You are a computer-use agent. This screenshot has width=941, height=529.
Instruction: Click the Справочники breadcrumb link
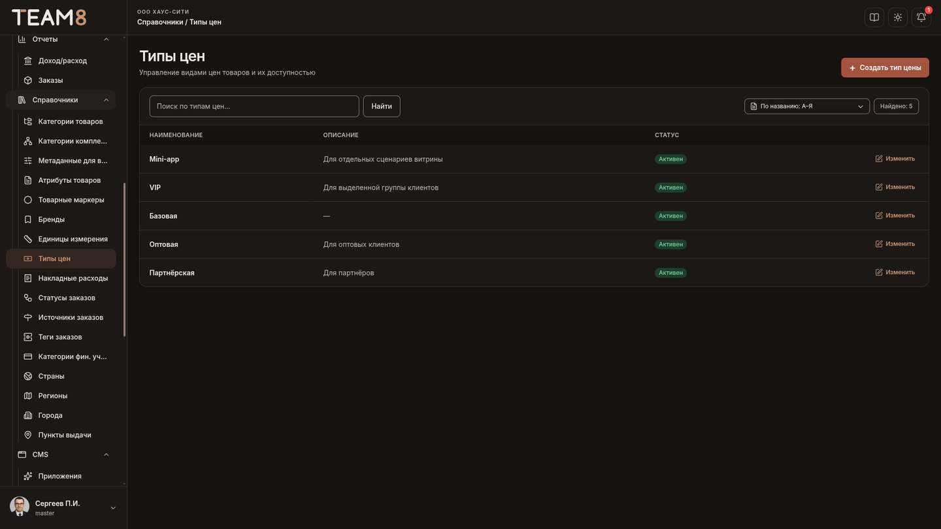point(160,22)
